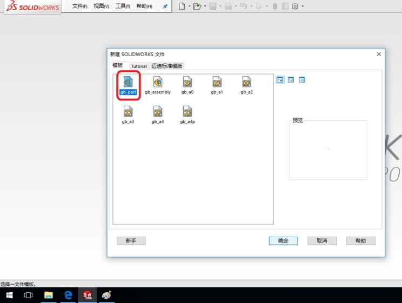Open Task View on taskbar
The width and height of the screenshot is (402, 303).
(28, 295)
